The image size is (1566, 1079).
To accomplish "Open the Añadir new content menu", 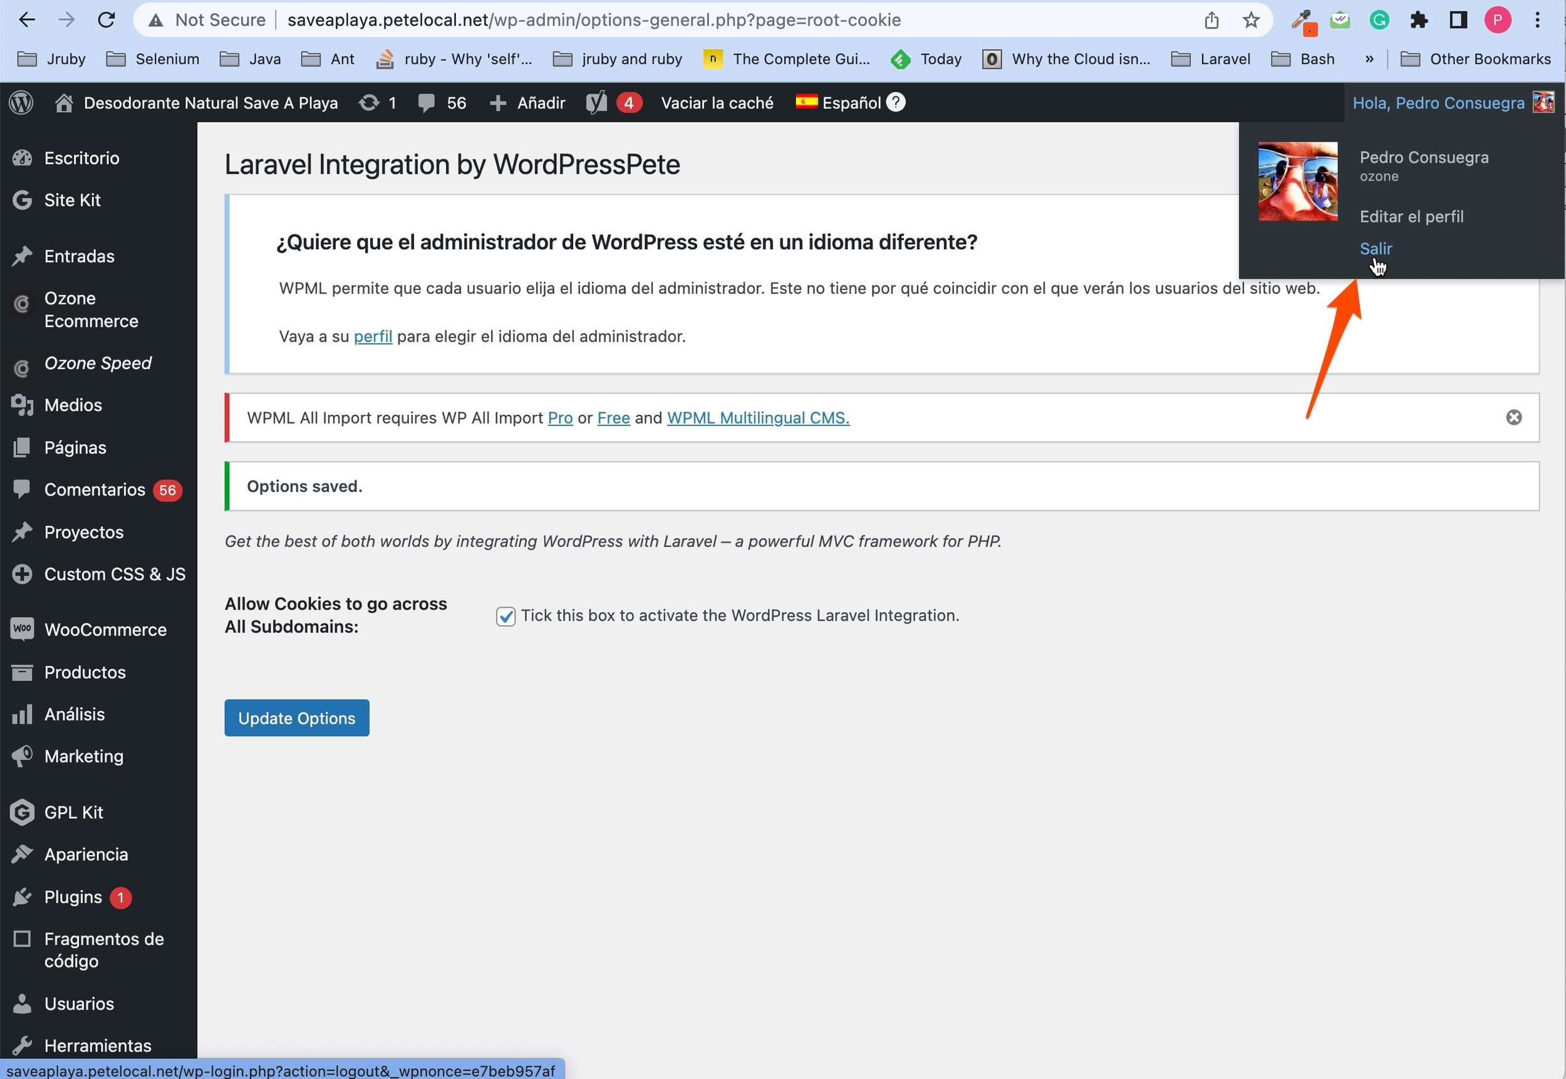I will pos(528,103).
